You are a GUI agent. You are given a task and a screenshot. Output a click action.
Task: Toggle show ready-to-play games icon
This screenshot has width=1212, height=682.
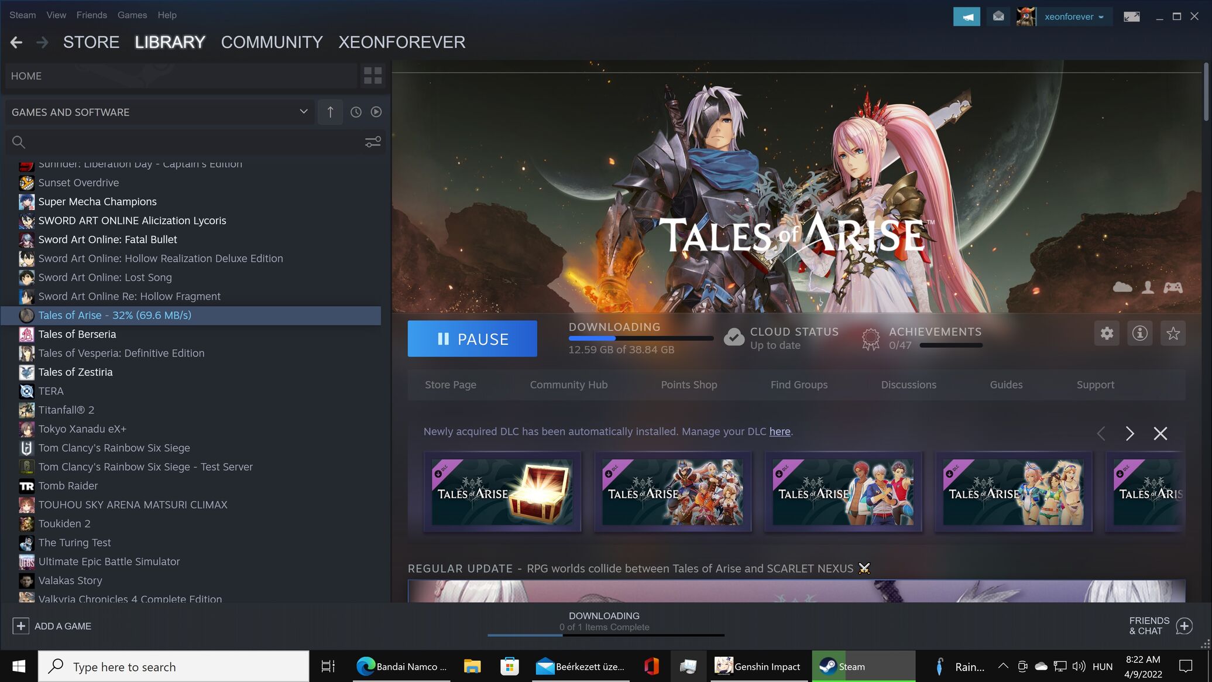click(376, 112)
